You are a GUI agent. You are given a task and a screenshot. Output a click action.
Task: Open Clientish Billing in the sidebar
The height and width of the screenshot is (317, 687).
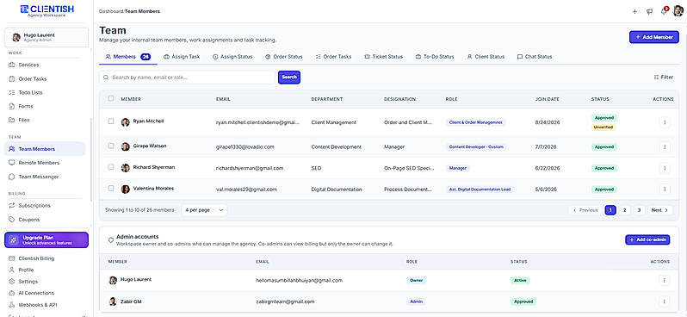click(x=36, y=258)
